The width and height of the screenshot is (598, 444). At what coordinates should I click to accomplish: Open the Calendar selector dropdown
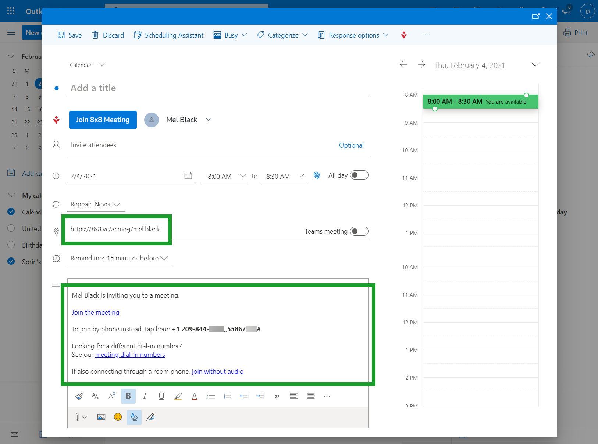click(x=87, y=65)
